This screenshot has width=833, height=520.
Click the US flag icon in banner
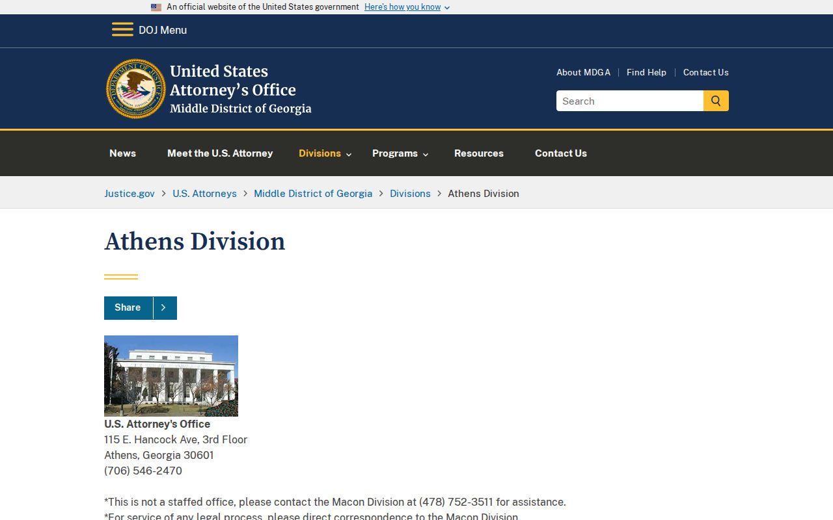[156, 7]
